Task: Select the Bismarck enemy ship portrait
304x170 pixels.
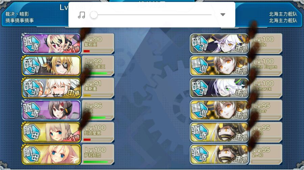Action: click(220, 88)
